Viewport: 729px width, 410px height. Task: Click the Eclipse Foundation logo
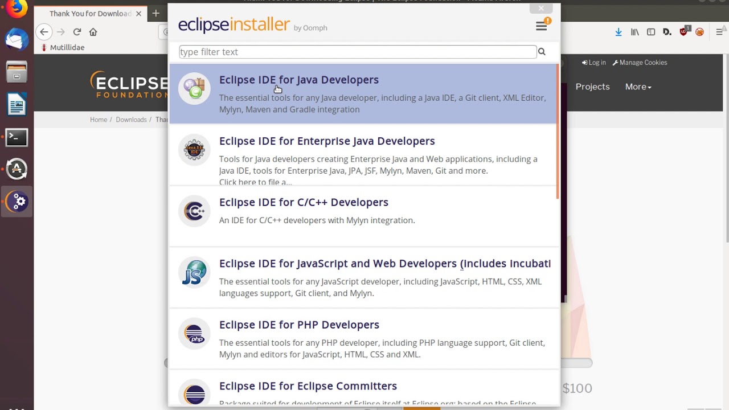point(129,85)
